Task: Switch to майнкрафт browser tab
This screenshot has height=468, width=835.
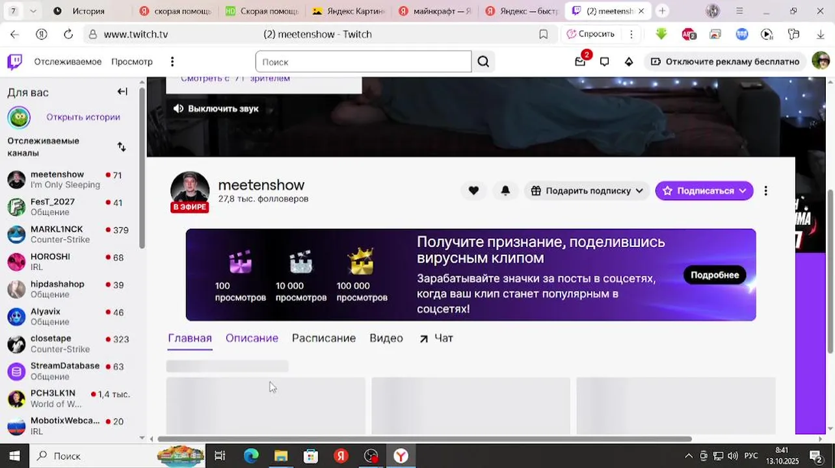Action: (x=435, y=11)
